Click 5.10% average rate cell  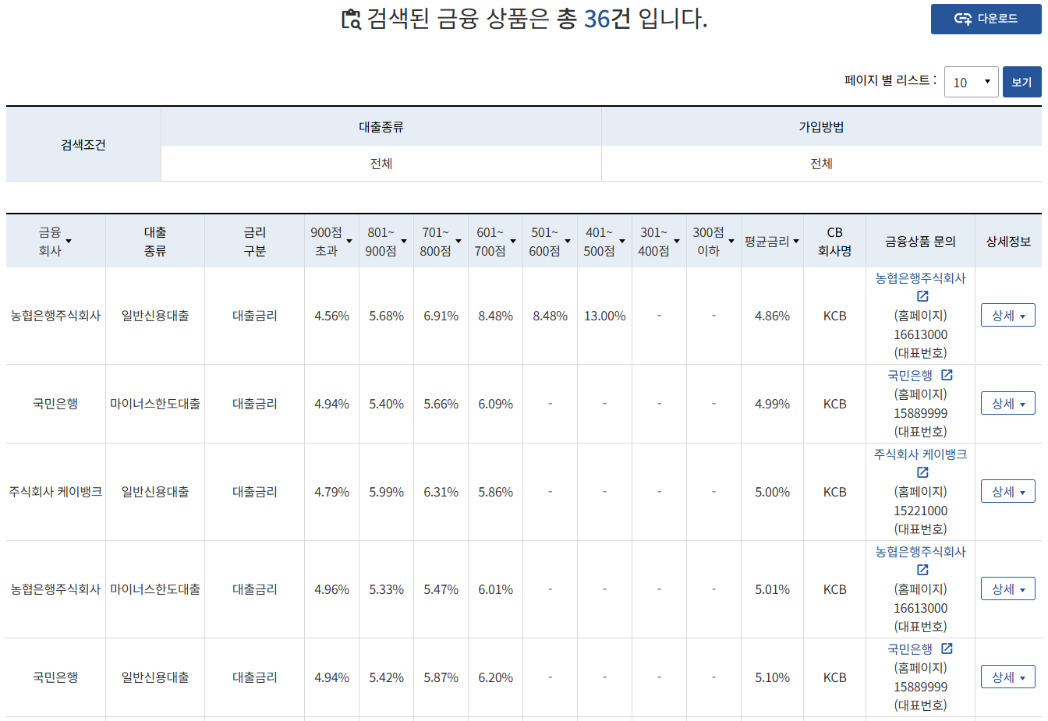click(x=772, y=677)
